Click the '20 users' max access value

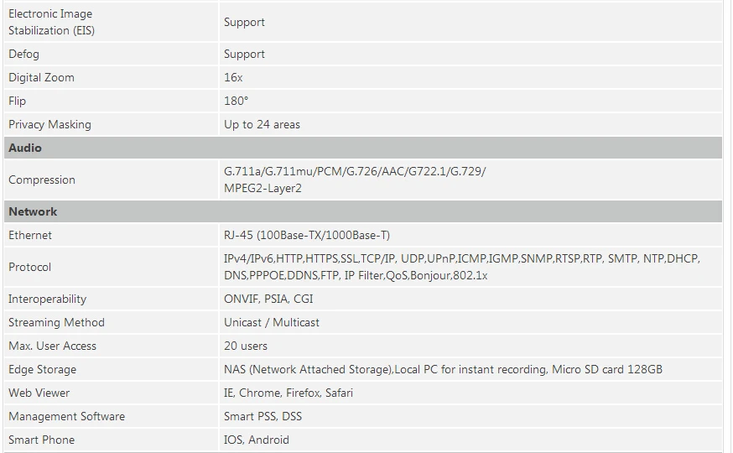(246, 346)
